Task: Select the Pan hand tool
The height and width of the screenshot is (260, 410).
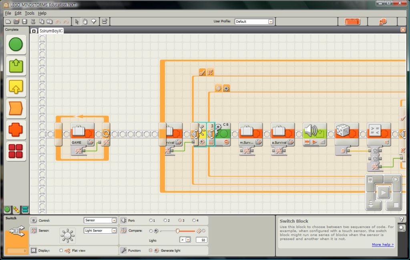Action: [x=85, y=22]
